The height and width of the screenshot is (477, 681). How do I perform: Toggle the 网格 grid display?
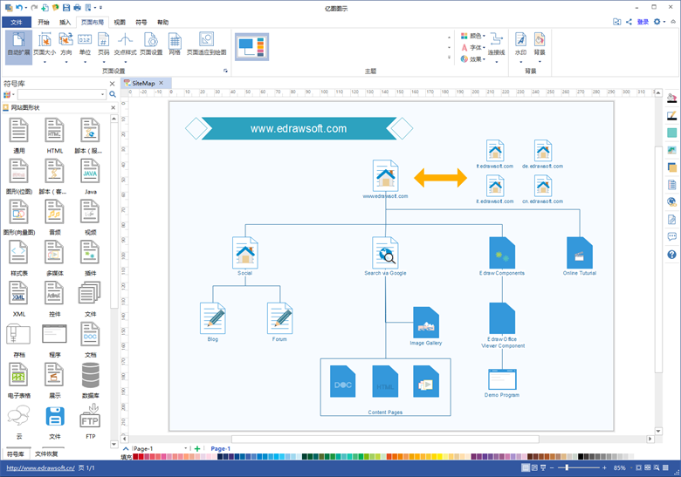tap(175, 44)
